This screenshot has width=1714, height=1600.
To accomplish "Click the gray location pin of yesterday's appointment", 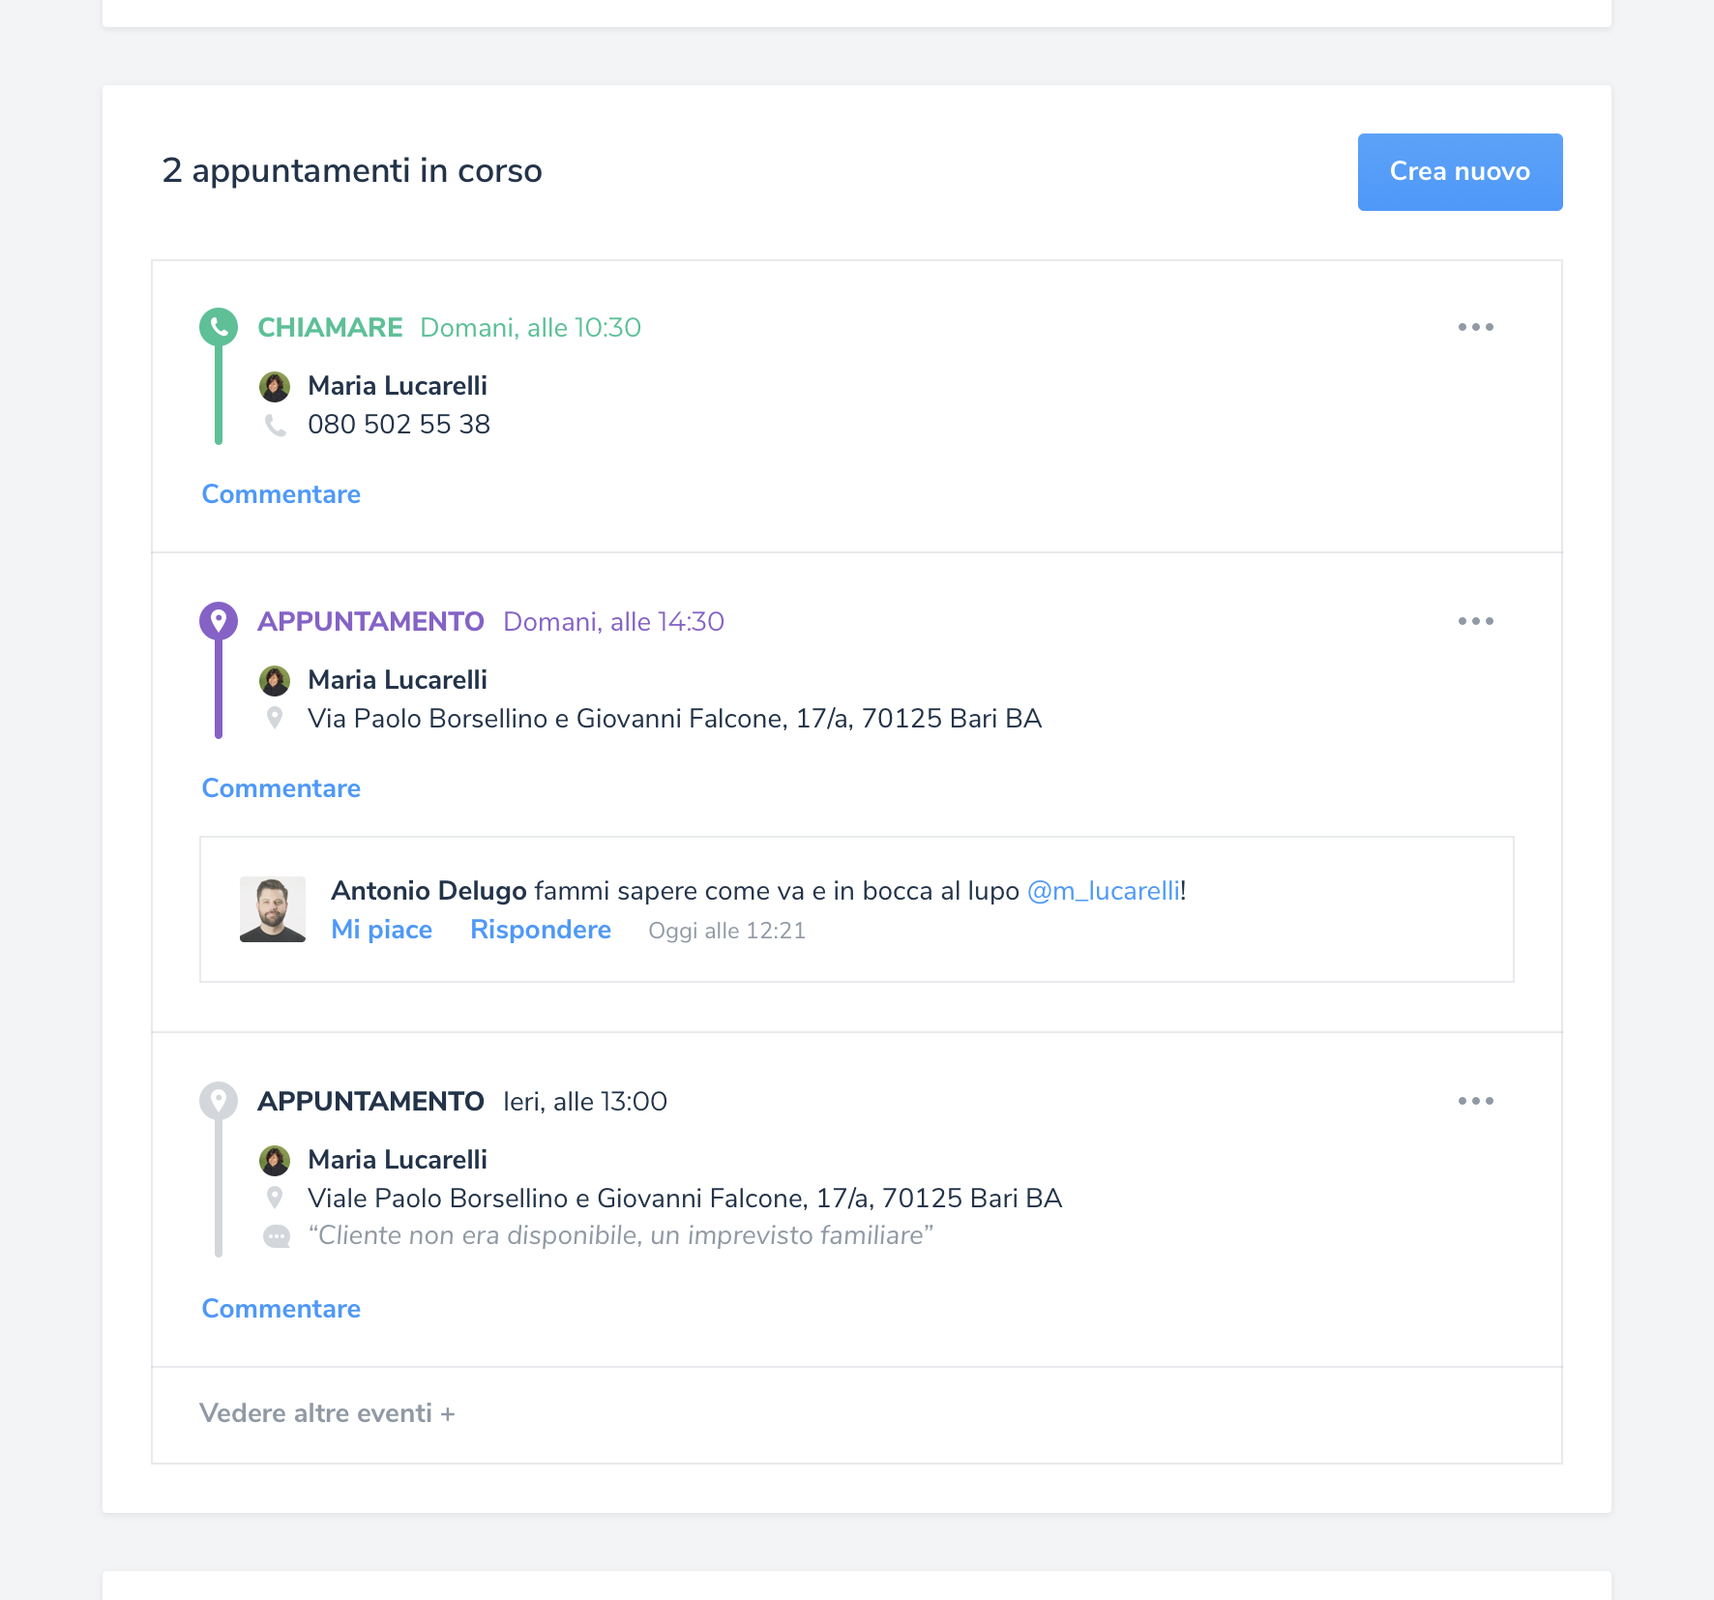I will 219,1101.
